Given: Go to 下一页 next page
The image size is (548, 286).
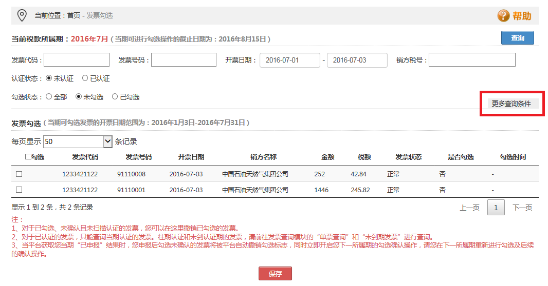Looking at the screenshot, I should pyautogui.click(x=522, y=208).
